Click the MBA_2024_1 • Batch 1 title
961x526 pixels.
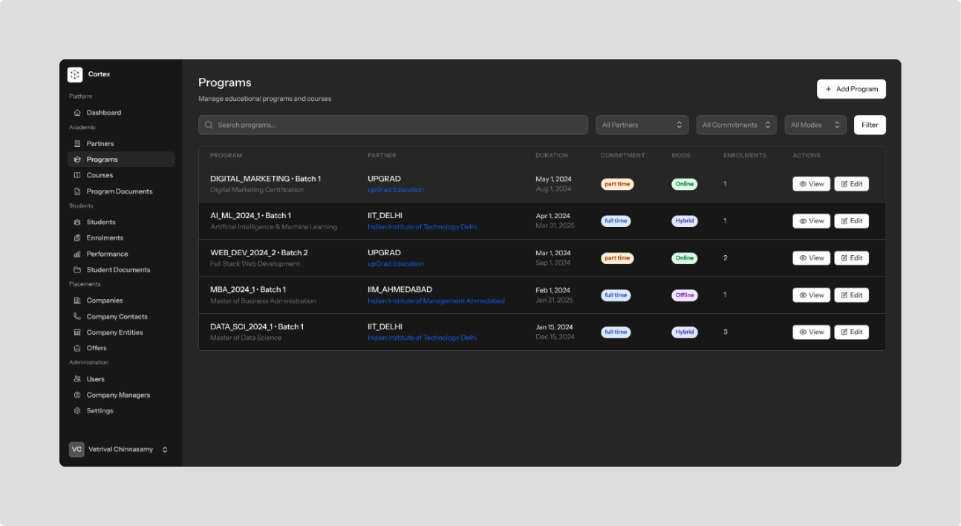pyautogui.click(x=248, y=289)
